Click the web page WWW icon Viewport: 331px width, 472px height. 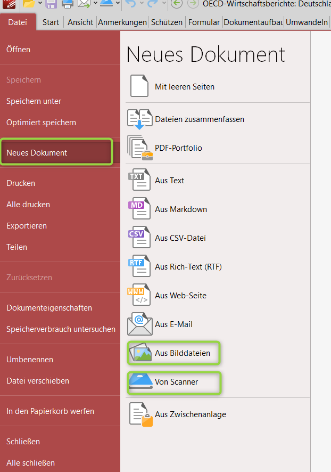139,295
